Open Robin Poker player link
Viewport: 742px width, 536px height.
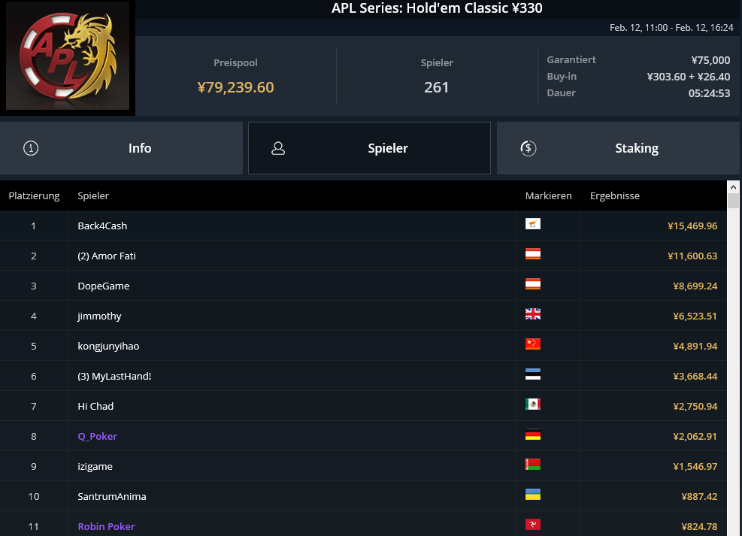point(106,526)
